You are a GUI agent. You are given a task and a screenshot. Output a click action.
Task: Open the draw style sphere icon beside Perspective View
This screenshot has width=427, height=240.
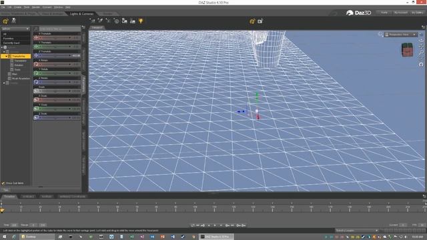coord(380,34)
